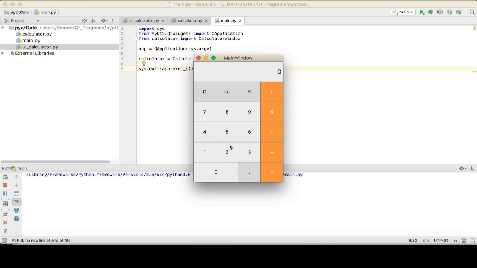
Task: Click the wide 0 button in calculator
Action: pyautogui.click(x=216, y=172)
